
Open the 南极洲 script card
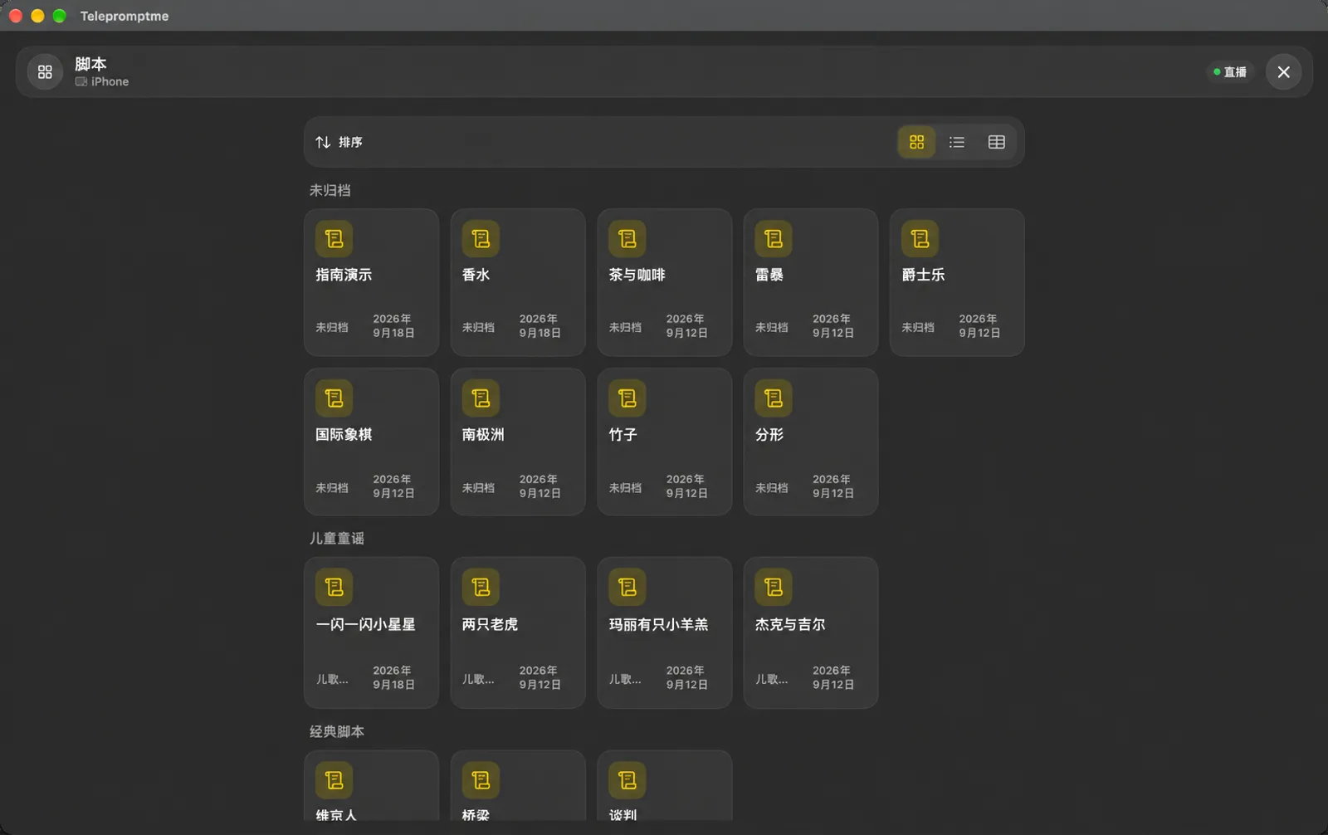click(518, 442)
